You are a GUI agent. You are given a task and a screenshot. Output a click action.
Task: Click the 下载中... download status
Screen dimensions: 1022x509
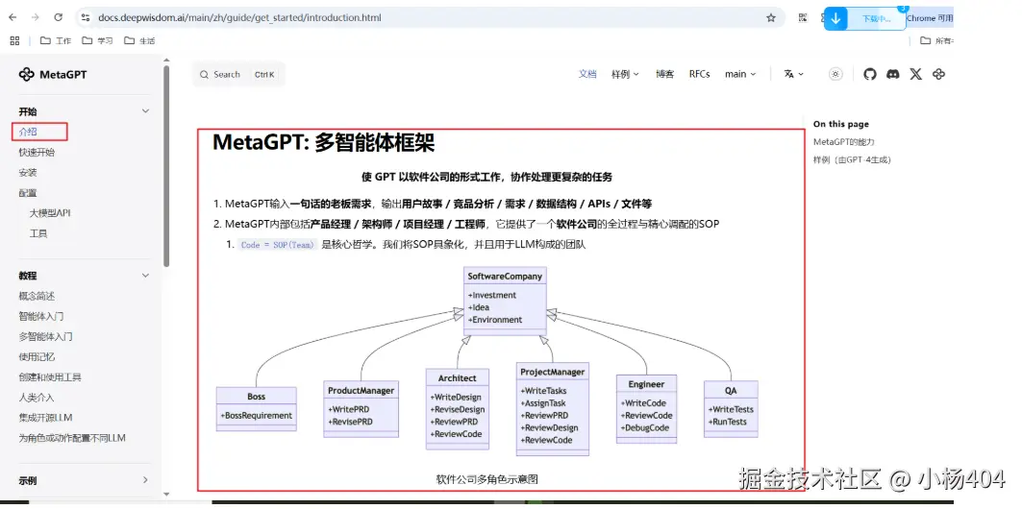tap(876, 19)
